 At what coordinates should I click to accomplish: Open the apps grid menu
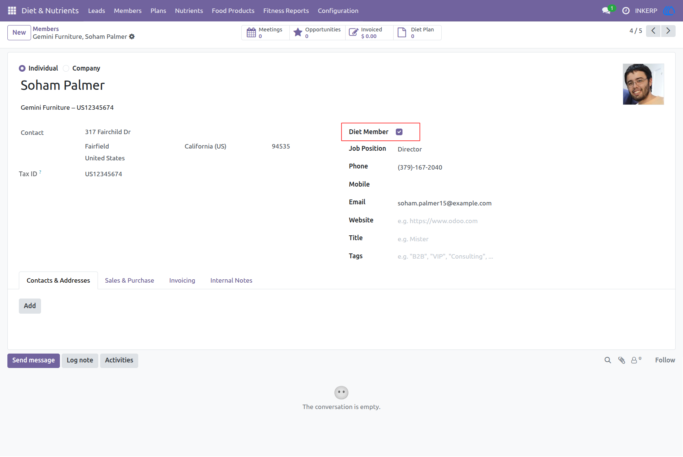pyautogui.click(x=12, y=11)
